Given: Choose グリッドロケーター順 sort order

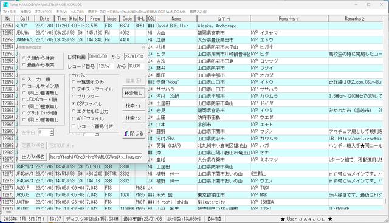Looking at the screenshot, I should click(40, 113).
